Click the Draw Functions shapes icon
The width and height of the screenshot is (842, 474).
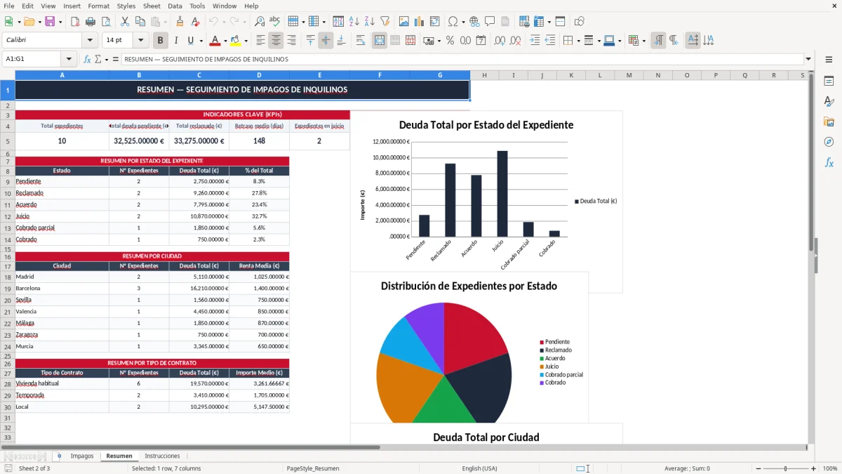point(580,22)
